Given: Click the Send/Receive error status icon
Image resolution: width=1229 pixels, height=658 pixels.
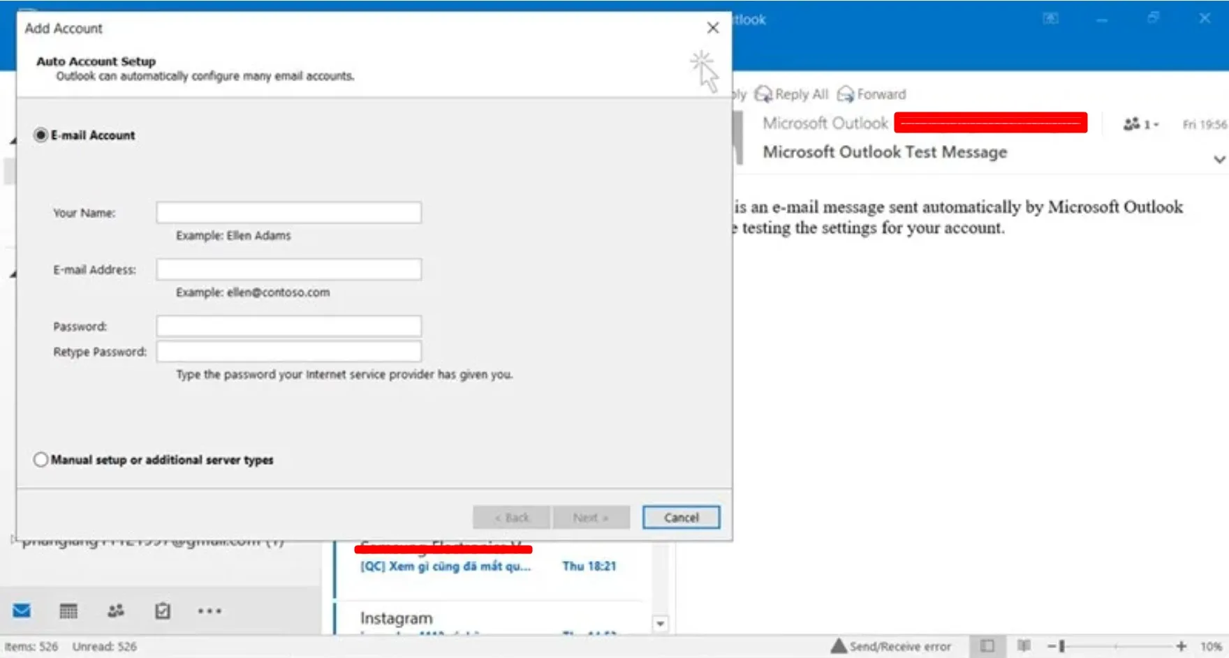Looking at the screenshot, I should click(839, 645).
